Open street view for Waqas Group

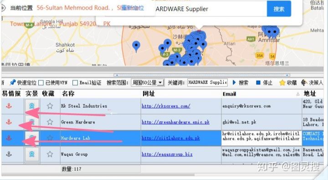pos(32,154)
